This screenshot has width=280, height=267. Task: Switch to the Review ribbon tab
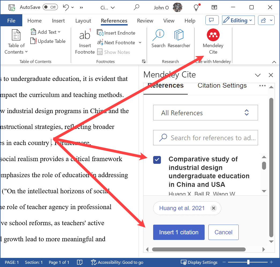coord(145,21)
